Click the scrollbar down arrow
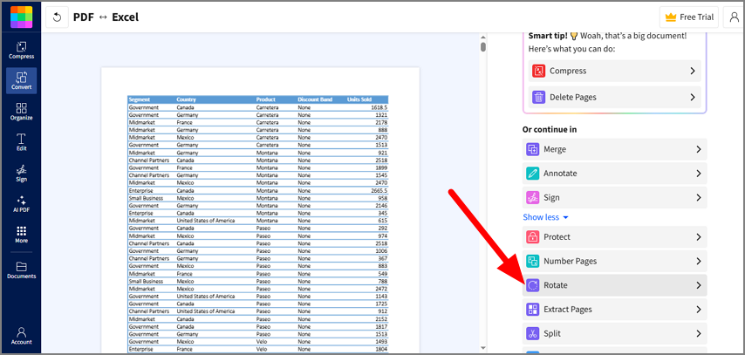This screenshot has height=355, width=745. tap(483, 348)
